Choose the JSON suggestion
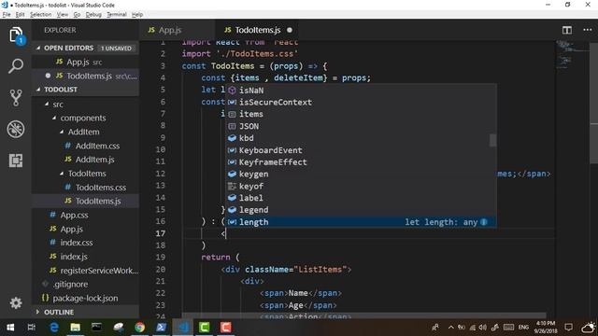598x336 pixels. 361,126
